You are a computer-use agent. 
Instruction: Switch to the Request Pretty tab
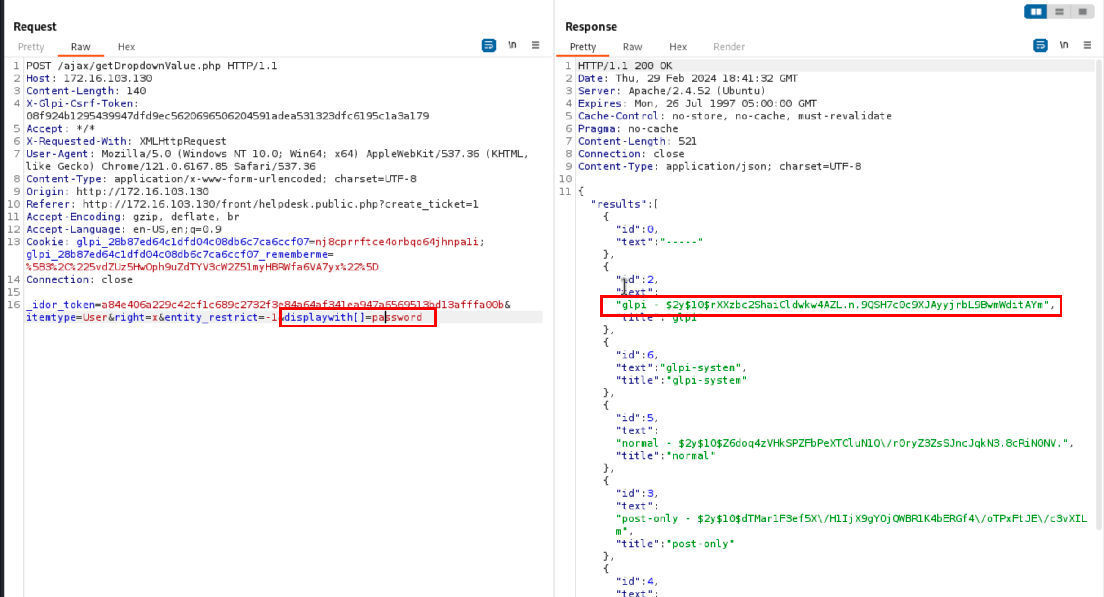pos(31,47)
